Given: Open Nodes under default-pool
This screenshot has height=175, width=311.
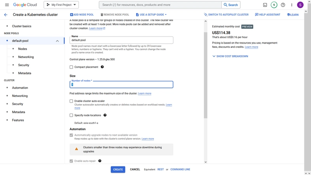Looking at the screenshot, I should (23, 49).
